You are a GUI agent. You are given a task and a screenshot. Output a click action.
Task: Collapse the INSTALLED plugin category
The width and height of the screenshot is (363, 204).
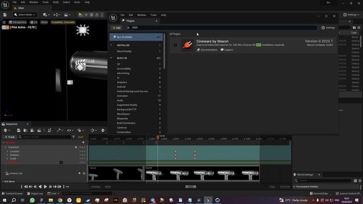pos(111,45)
